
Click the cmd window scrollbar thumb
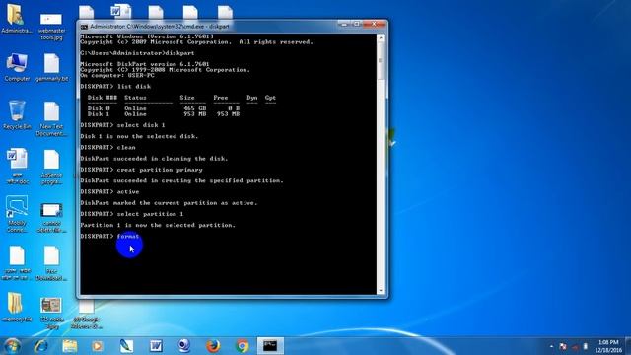[381, 60]
